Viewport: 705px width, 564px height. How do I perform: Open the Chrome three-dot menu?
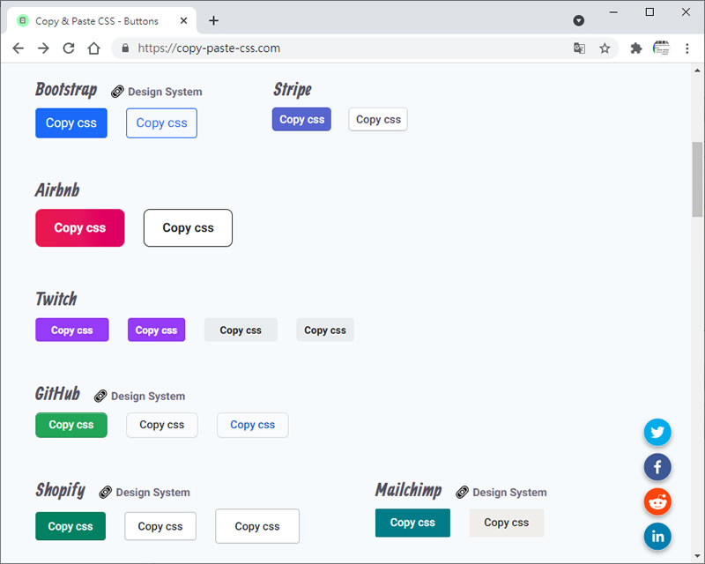click(x=686, y=48)
